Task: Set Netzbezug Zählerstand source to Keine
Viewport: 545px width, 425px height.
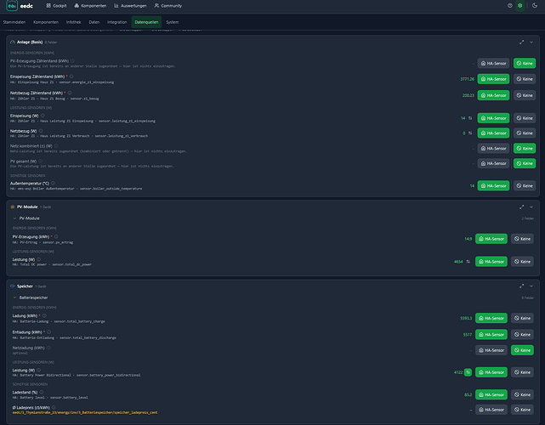Action: coord(525,95)
